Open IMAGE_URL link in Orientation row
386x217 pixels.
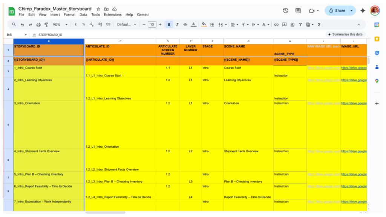[354, 103]
